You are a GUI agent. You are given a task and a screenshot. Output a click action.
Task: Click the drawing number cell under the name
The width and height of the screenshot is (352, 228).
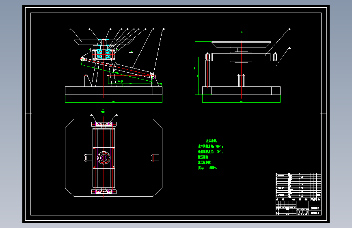click(x=315, y=213)
